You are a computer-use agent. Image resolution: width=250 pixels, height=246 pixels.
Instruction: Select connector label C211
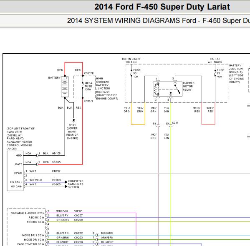pos(175,123)
